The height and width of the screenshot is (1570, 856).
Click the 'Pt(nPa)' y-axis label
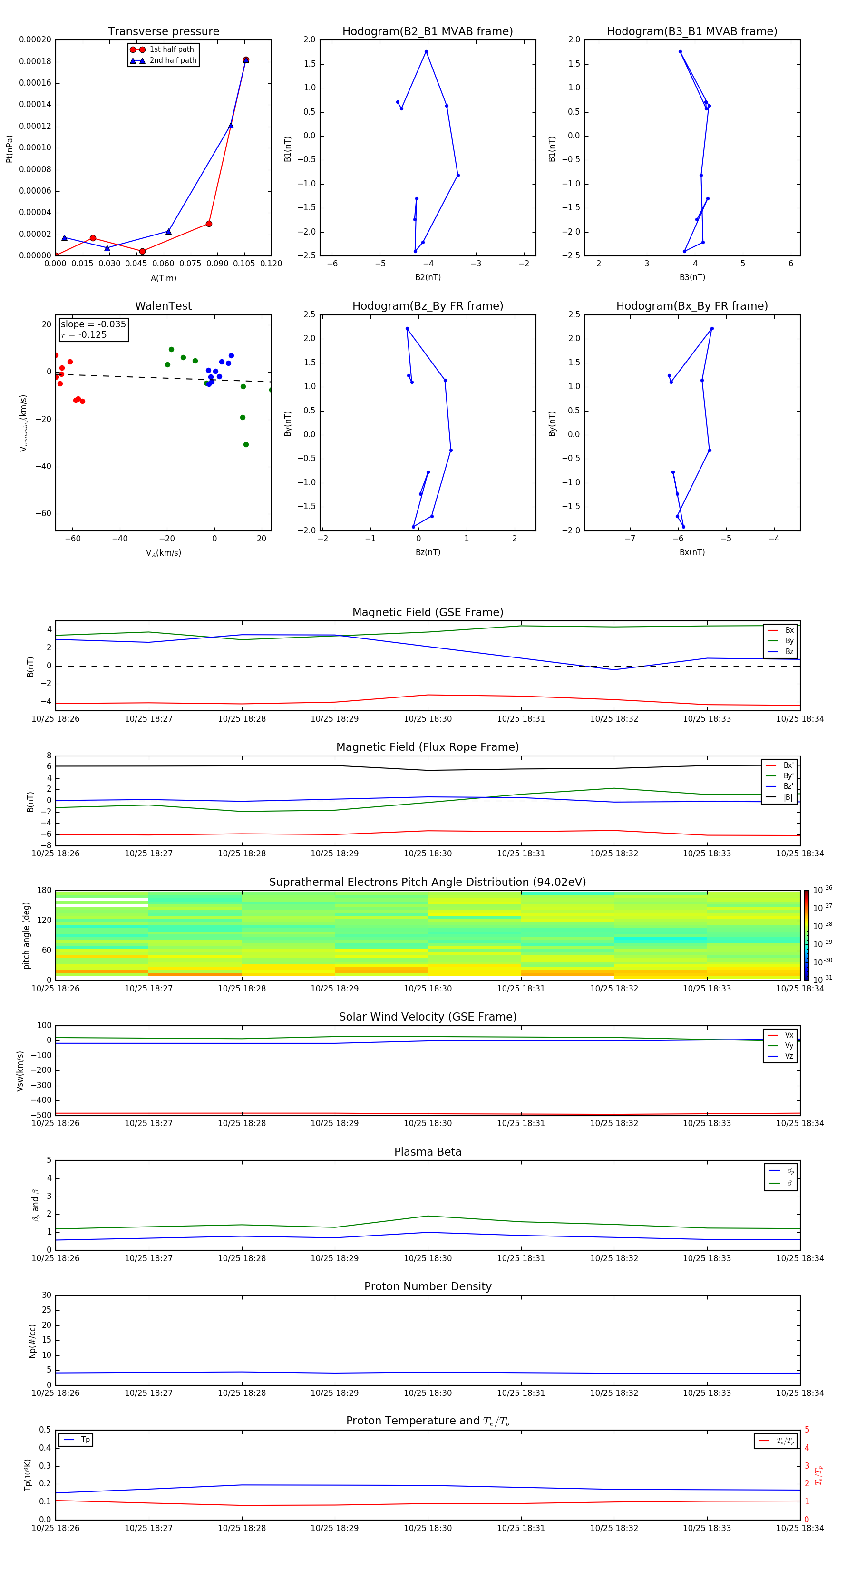pos(9,149)
